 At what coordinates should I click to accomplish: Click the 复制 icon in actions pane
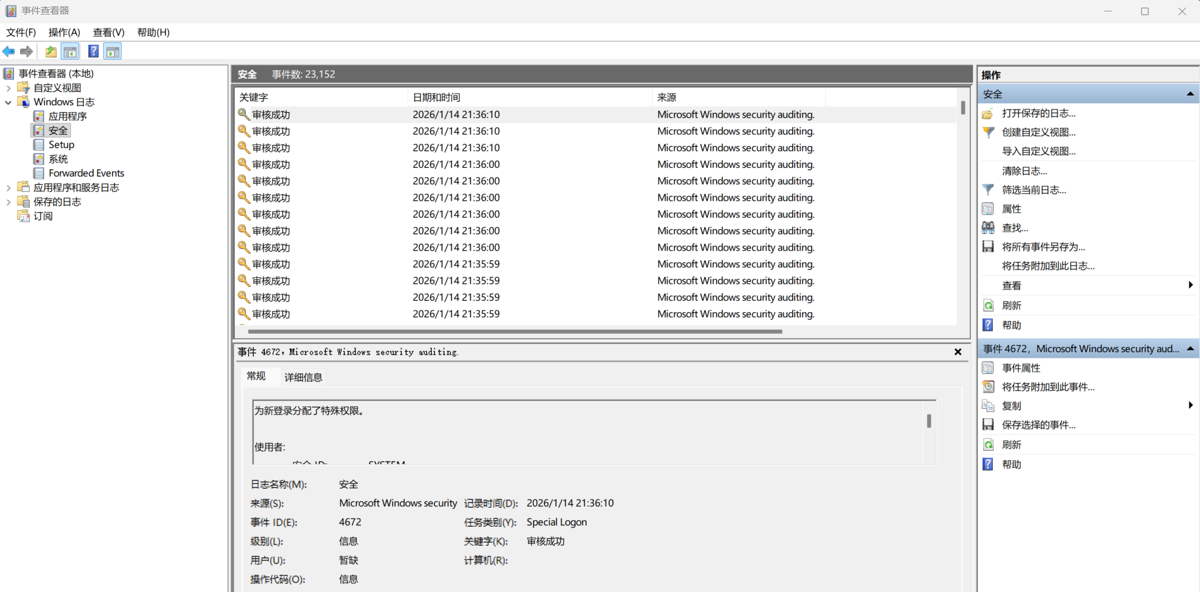point(988,406)
